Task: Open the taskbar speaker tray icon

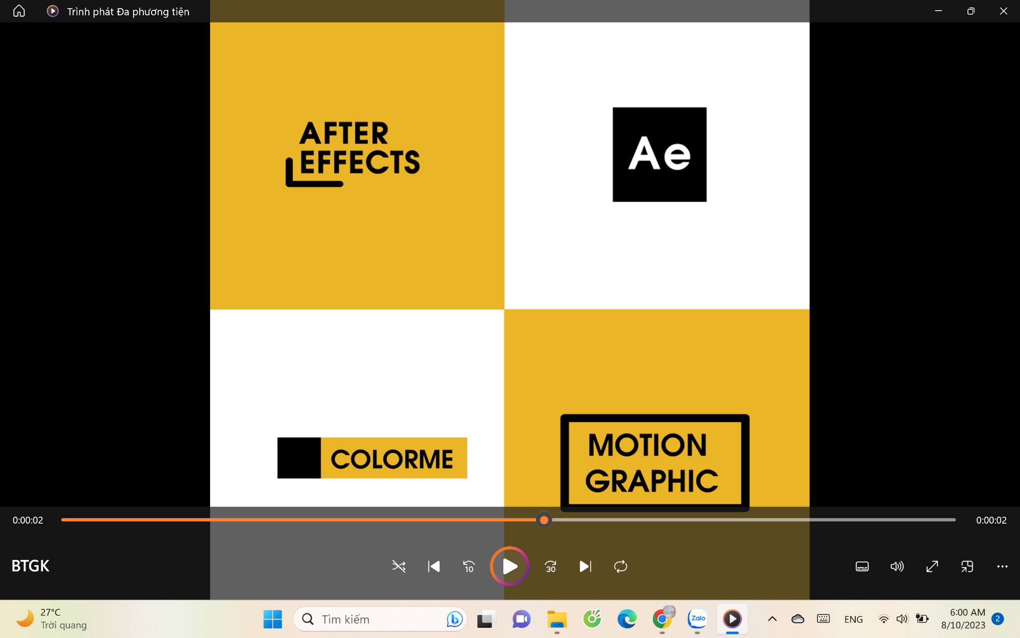Action: click(902, 619)
